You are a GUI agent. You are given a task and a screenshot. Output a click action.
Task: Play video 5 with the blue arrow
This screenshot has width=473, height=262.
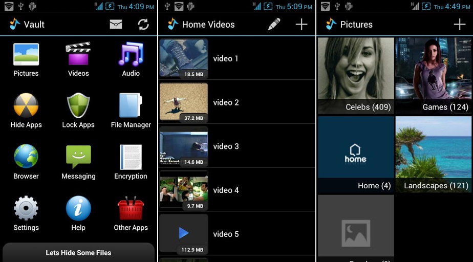click(184, 233)
